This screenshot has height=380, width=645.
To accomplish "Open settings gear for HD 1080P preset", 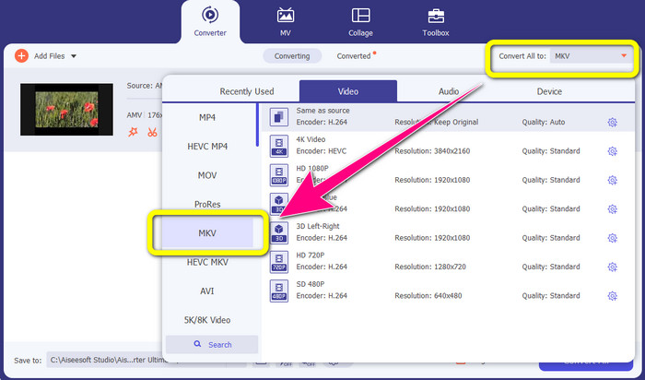I will 612,180.
